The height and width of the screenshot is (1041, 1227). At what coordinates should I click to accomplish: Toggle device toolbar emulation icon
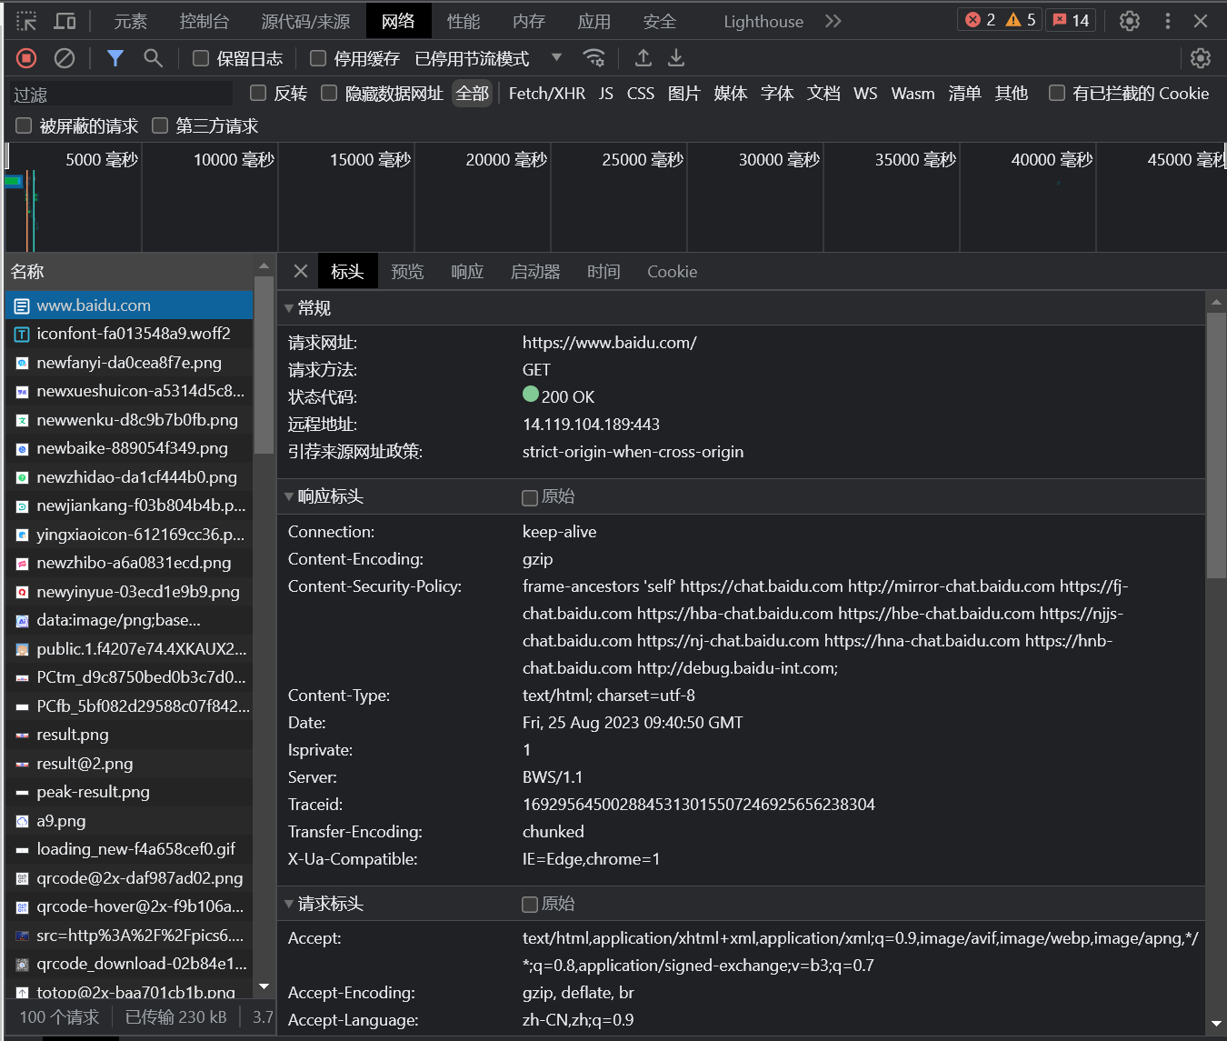[65, 21]
